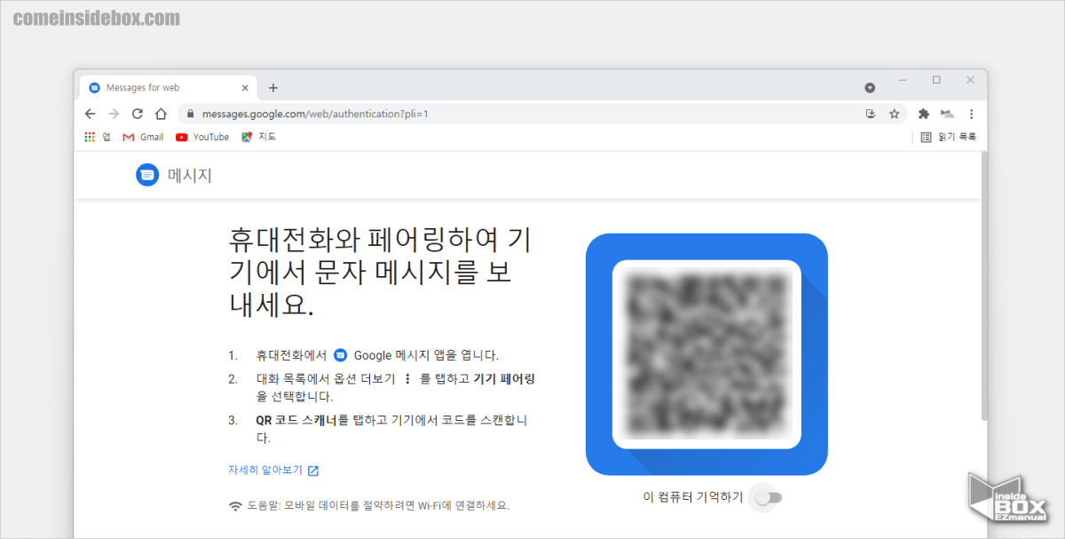Minimize the Chrome window
Screen dimensions: 1065x539
click(903, 80)
